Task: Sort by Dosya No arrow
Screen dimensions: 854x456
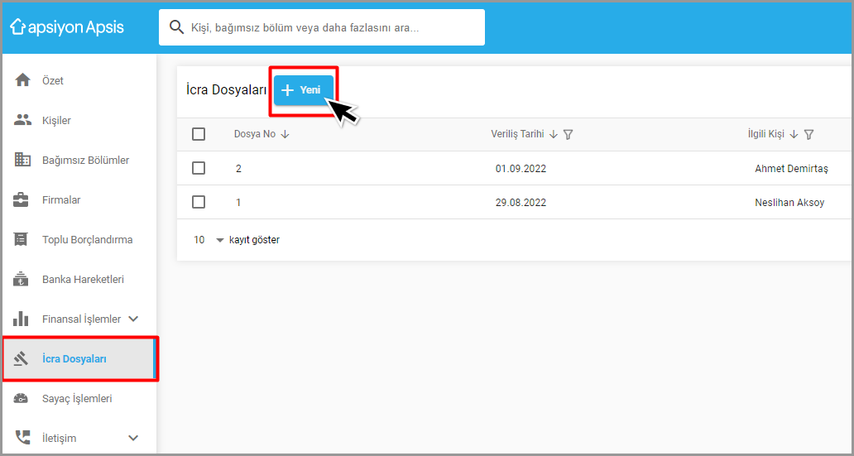Action: 285,135
